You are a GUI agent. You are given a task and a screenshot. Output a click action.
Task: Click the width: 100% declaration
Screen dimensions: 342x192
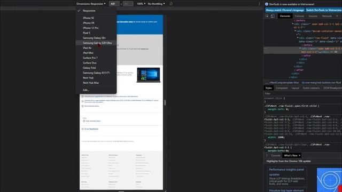point(276,138)
